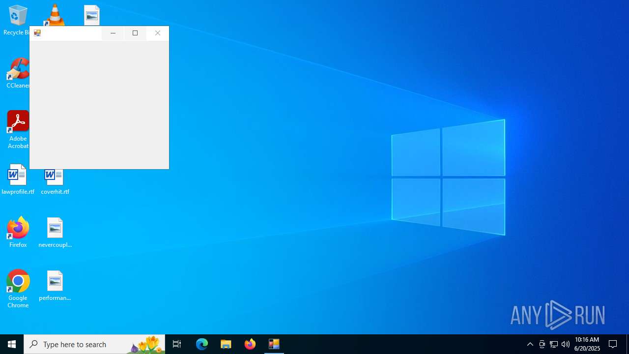Open the Google Chrome desktop shortcut

pyautogui.click(x=18, y=289)
